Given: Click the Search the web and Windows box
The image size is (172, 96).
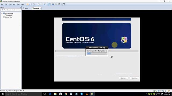Looking at the screenshot, I should tap(24, 94).
